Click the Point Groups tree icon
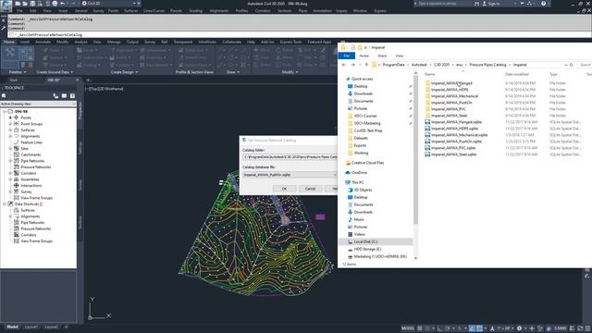592x333 pixels. (17, 123)
